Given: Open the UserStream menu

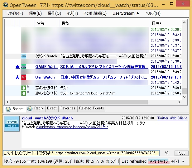Looking at the screenshot, I should click(x=126, y=13).
